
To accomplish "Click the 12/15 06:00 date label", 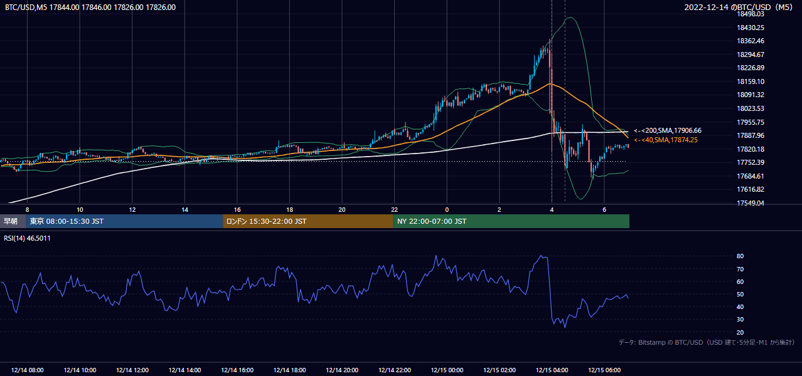I will [604, 370].
